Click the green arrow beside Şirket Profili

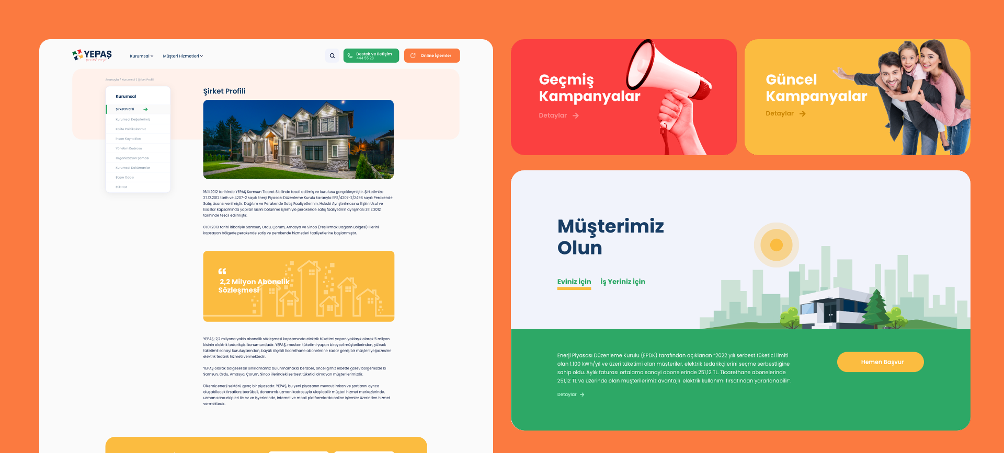tap(145, 109)
